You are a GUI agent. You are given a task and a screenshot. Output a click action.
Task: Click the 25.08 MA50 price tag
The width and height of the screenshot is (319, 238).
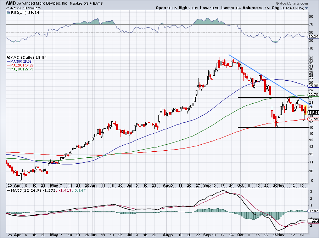pyautogui.click(x=313, y=86)
